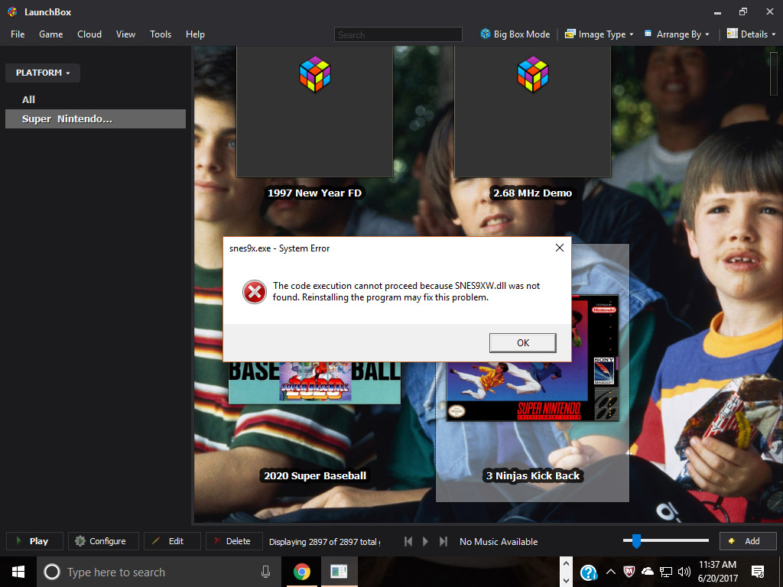Click the Displaying 2897 of 2897 status text
The width and height of the screenshot is (783, 587).
pos(324,542)
